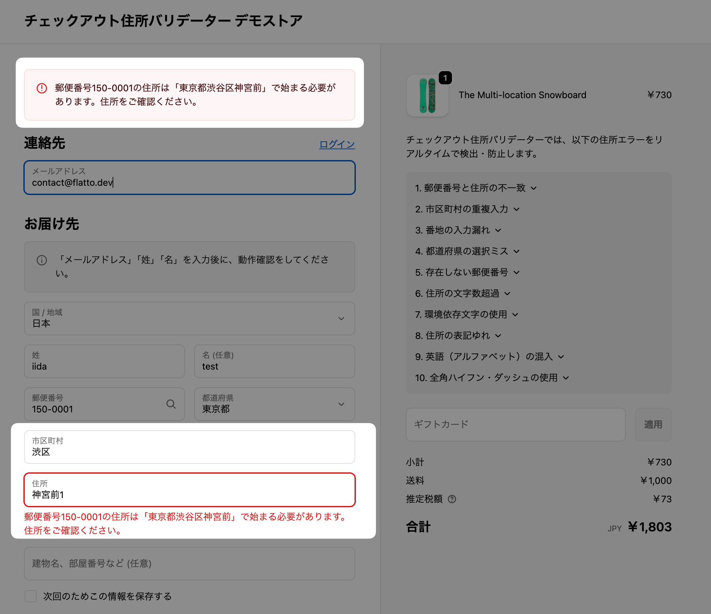Click the 合計 total amount ¥1,803
This screenshot has height=614, width=711.
point(649,527)
